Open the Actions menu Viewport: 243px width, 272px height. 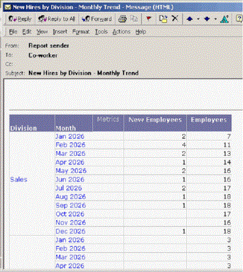click(x=121, y=32)
